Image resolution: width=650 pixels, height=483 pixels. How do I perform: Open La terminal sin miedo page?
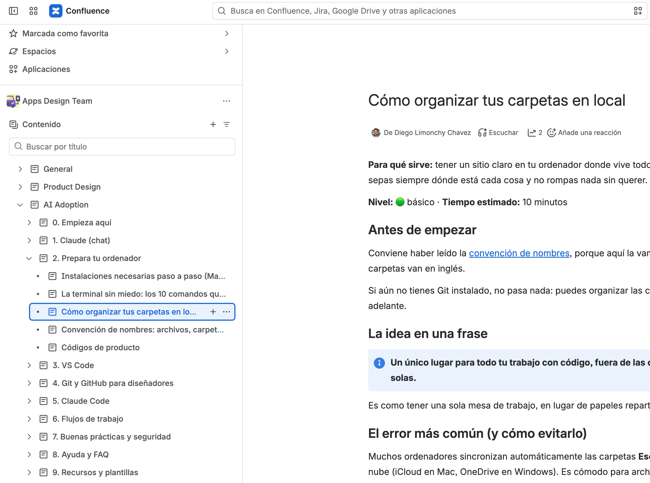(x=144, y=294)
